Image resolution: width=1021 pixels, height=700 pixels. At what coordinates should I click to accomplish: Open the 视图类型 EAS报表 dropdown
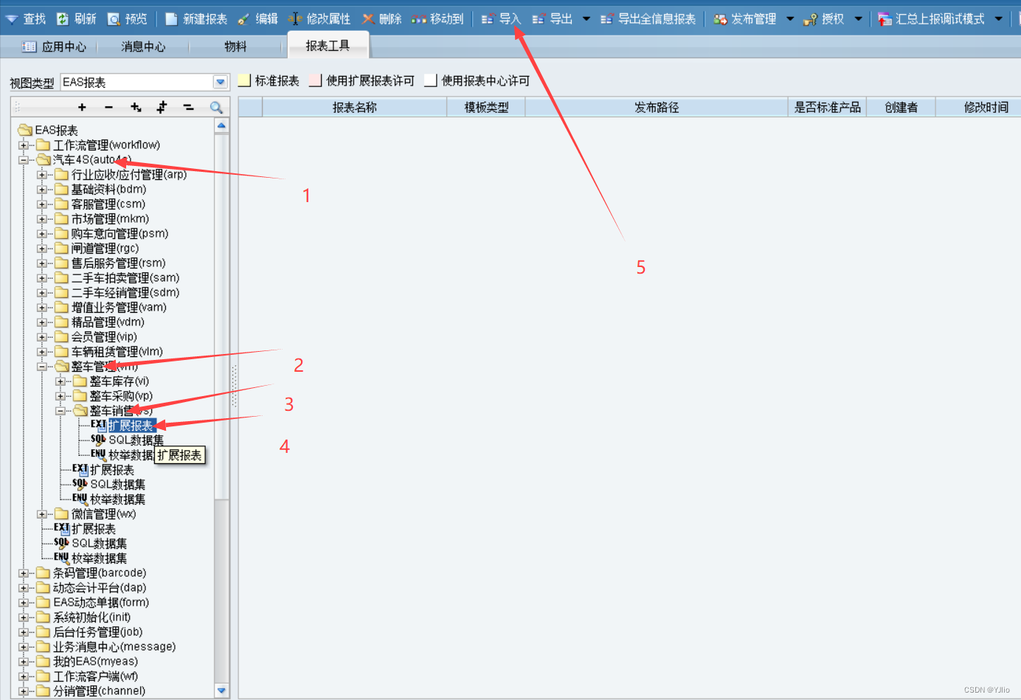(x=221, y=82)
